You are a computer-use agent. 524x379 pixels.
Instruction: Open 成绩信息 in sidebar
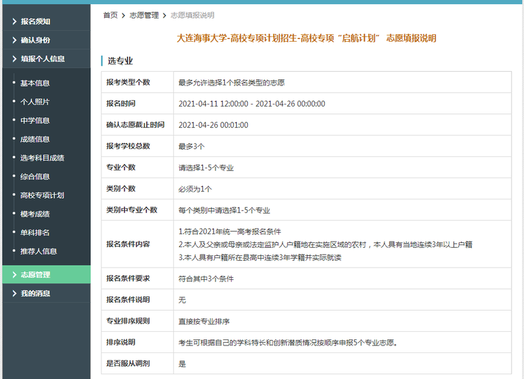coord(35,139)
